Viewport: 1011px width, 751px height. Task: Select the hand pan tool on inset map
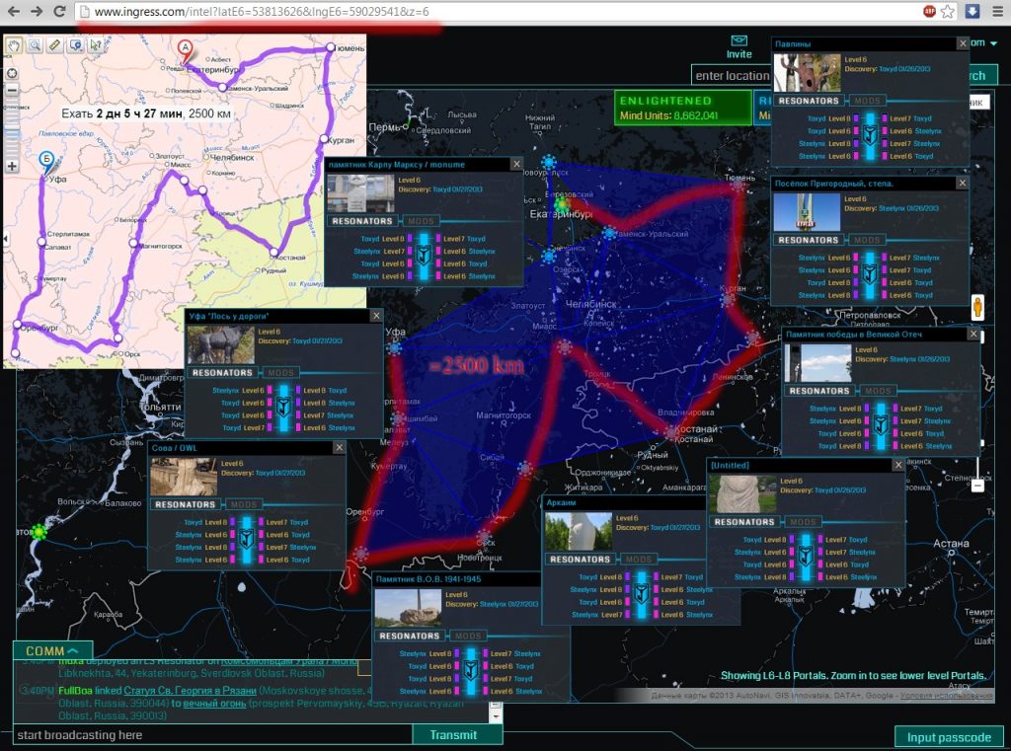(x=15, y=45)
